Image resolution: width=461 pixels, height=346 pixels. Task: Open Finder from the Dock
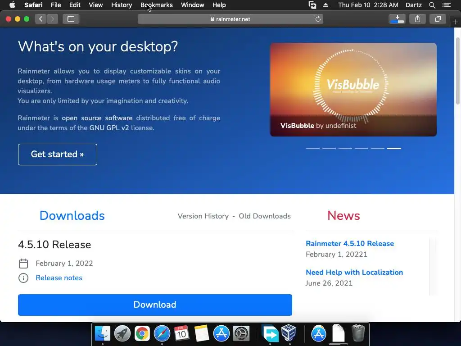(x=102, y=333)
